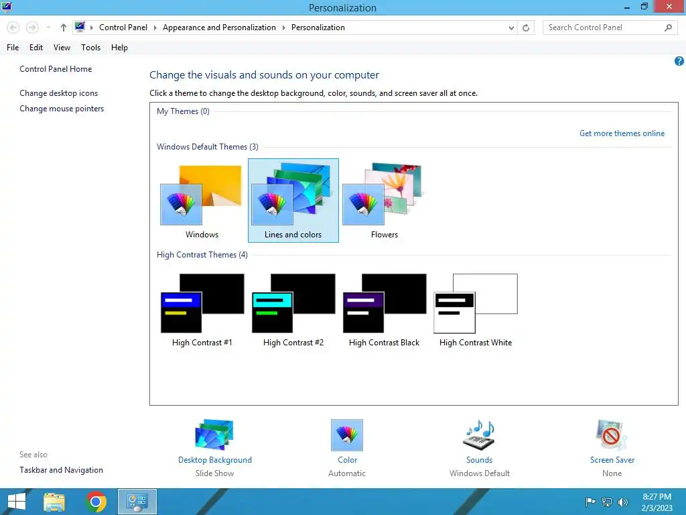Refresh the Personalization page
Screen dimensions: 686x515
pos(526,27)
